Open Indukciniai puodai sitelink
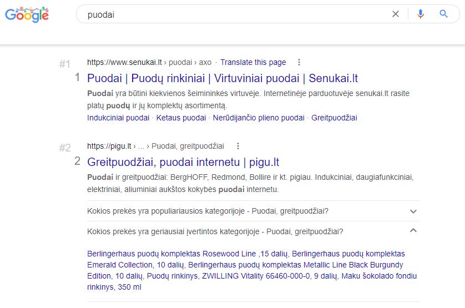Screen dimensions: 465x308 118,118
